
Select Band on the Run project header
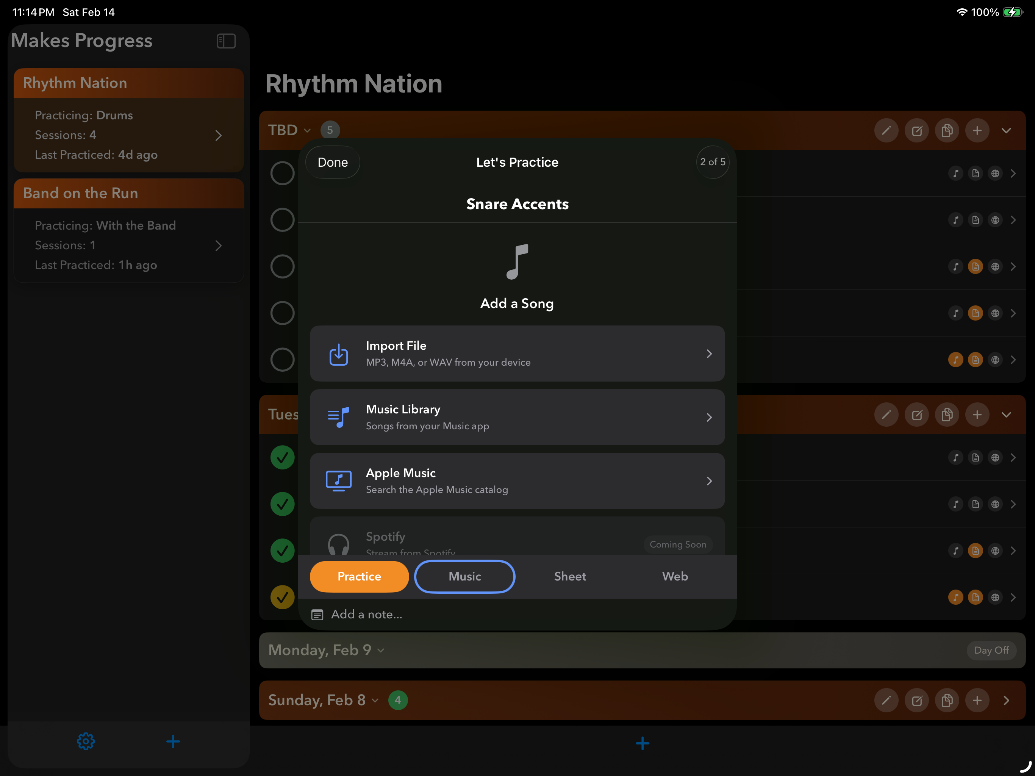pos(129,193)
